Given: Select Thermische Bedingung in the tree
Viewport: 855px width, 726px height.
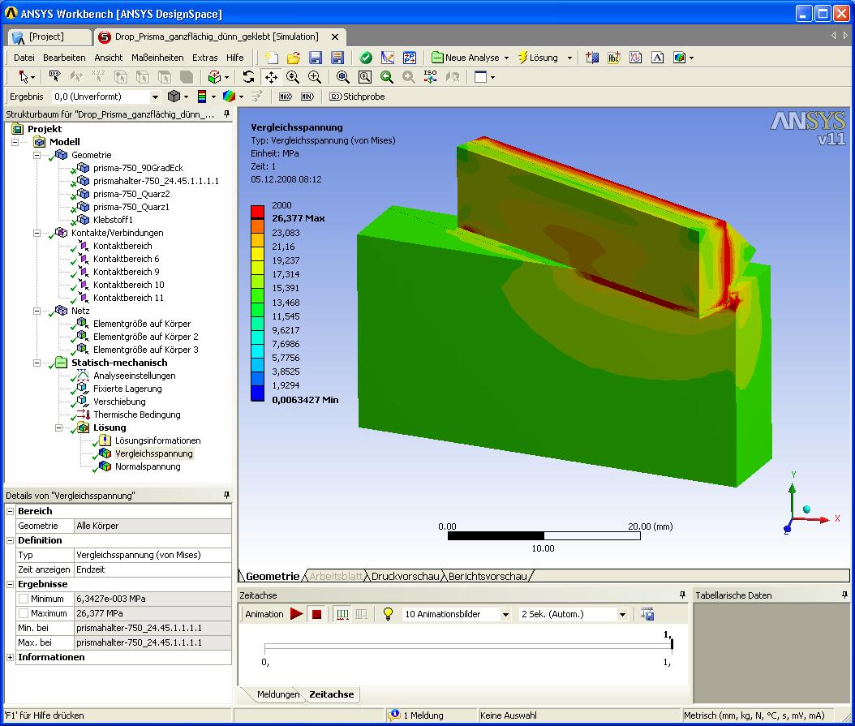Looking at the screenshot, I should (x=137, y=415).
